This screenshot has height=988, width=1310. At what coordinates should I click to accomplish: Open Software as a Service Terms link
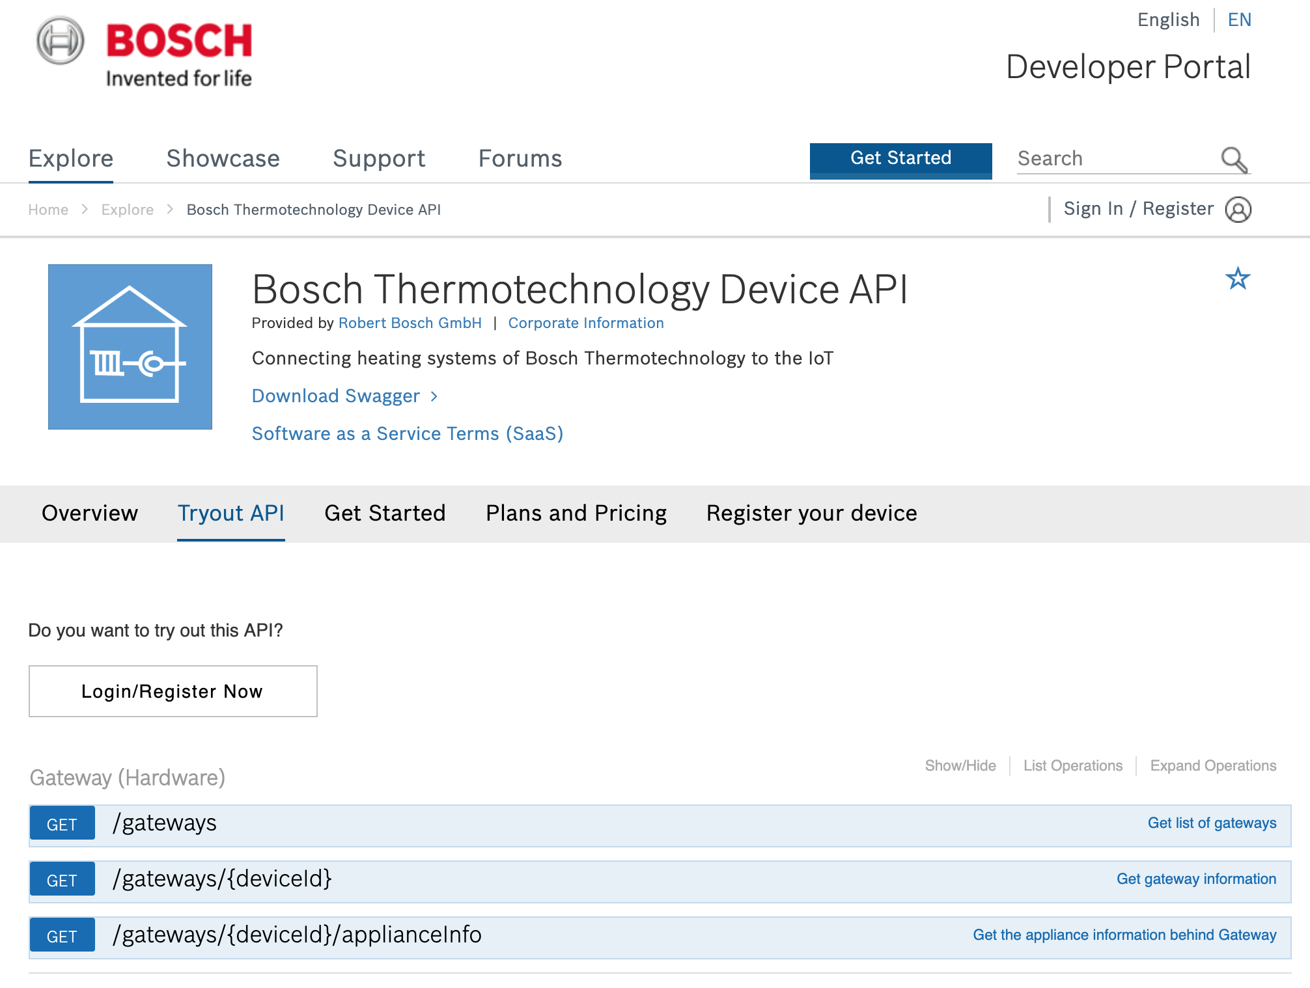pyautogui.click(x=407, y=434)
